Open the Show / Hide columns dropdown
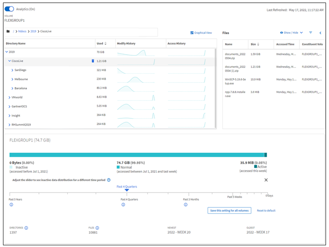Screen dimensions: 329x247 [x=291, y=33]
